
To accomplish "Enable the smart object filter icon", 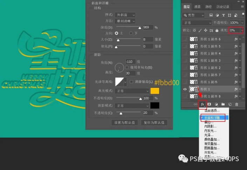I will (236, 15).
